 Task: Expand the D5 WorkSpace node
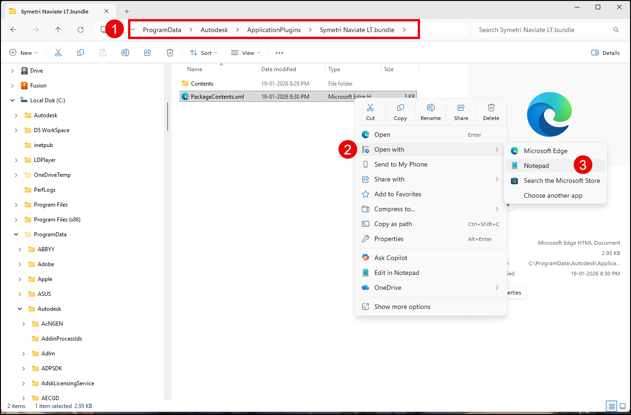click(x=16, y=130)
